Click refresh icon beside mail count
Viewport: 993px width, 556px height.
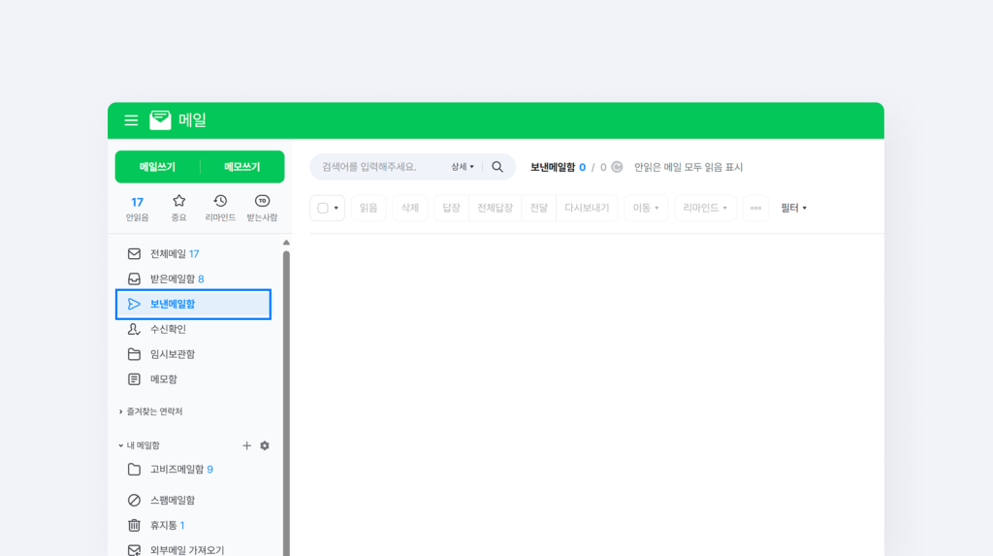(x=617, y=167)
